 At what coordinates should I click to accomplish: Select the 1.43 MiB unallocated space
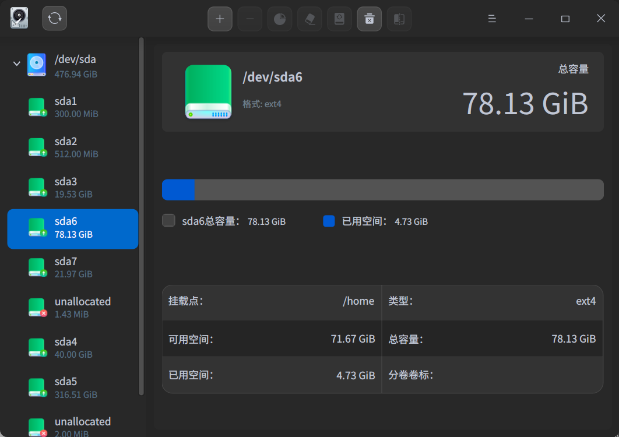73,308
